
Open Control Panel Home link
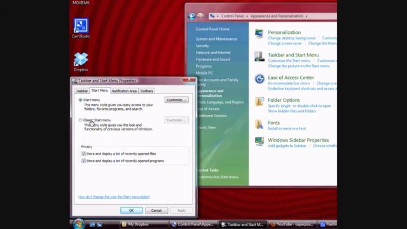(212, 29)
